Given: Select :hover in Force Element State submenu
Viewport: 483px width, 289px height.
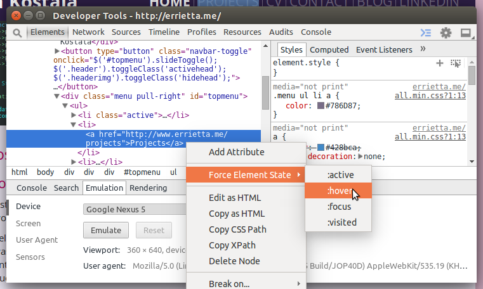Looking at the screenshot, I should coord(338,191).
